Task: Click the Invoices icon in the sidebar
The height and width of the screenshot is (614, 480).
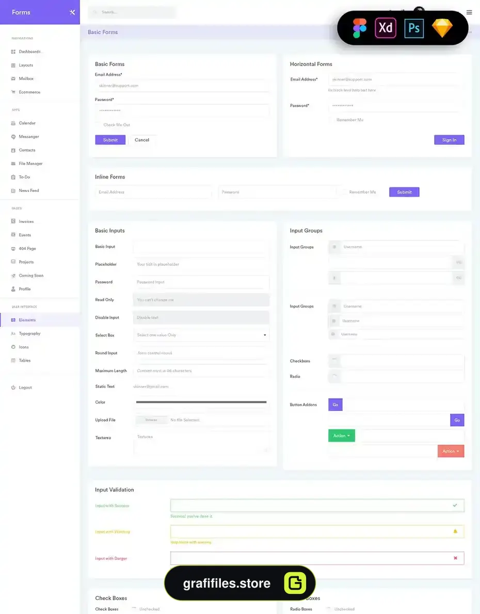Action: (13, 221)
